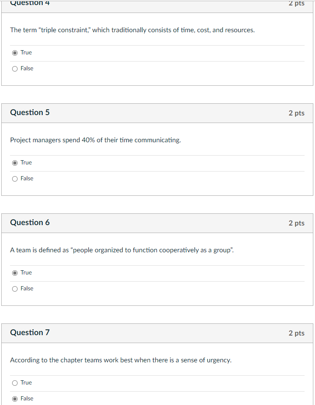Image resolution: width=315 pixels, height=405 pixels.
Task: Click the Question 6 header
Action: 30,223
